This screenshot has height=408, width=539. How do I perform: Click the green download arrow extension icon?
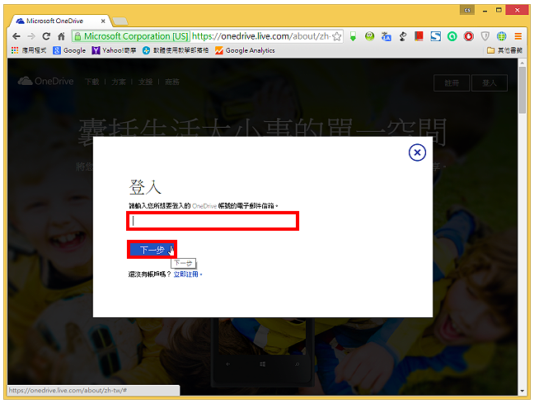pyautogui.click(x=353, y=36)
